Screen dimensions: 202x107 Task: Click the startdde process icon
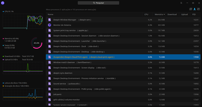49,78
